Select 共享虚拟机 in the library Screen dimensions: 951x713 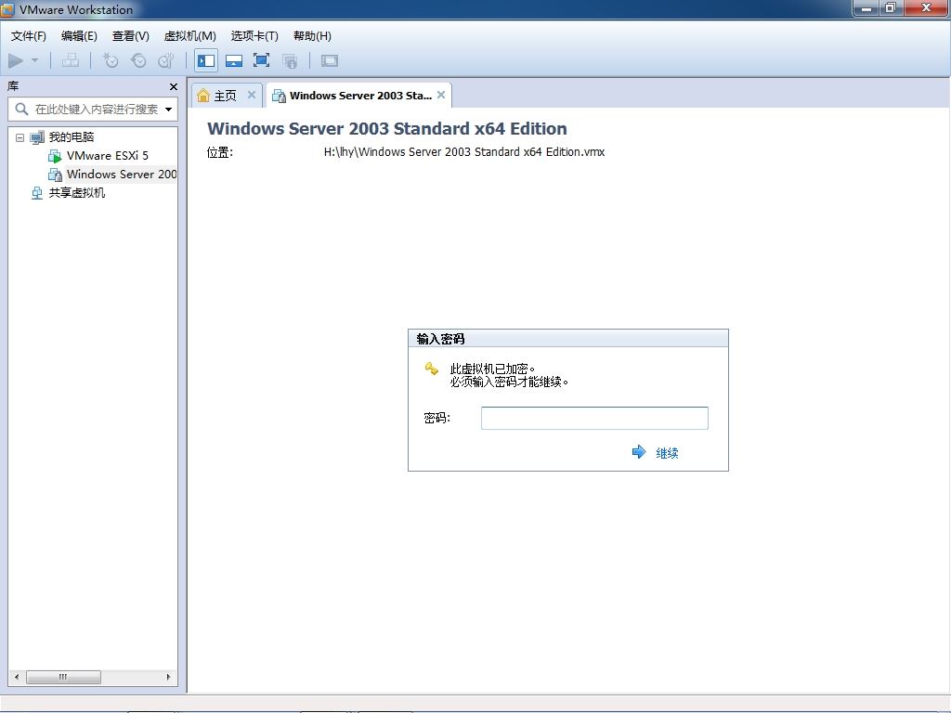click(76, 193)
